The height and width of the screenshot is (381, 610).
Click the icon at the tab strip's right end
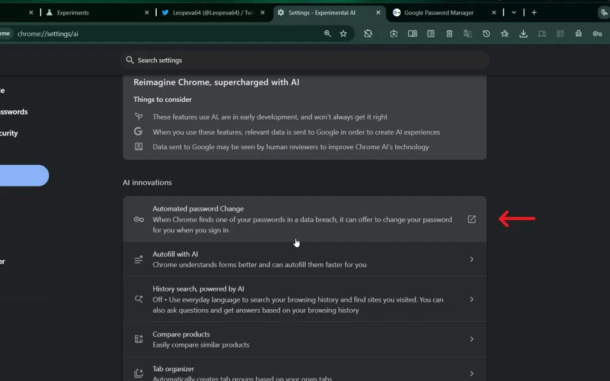coord(603,12)
